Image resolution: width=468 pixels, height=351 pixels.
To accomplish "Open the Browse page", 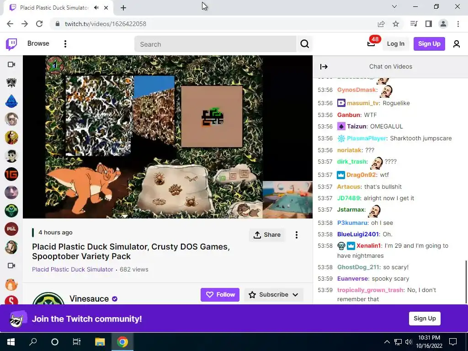I will coord(38,43).
